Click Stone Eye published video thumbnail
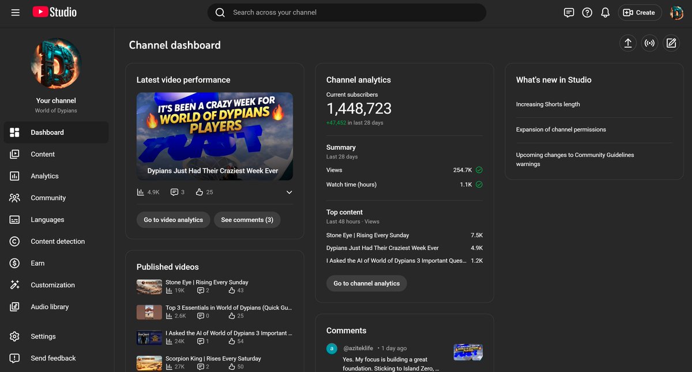 [149, 287]
